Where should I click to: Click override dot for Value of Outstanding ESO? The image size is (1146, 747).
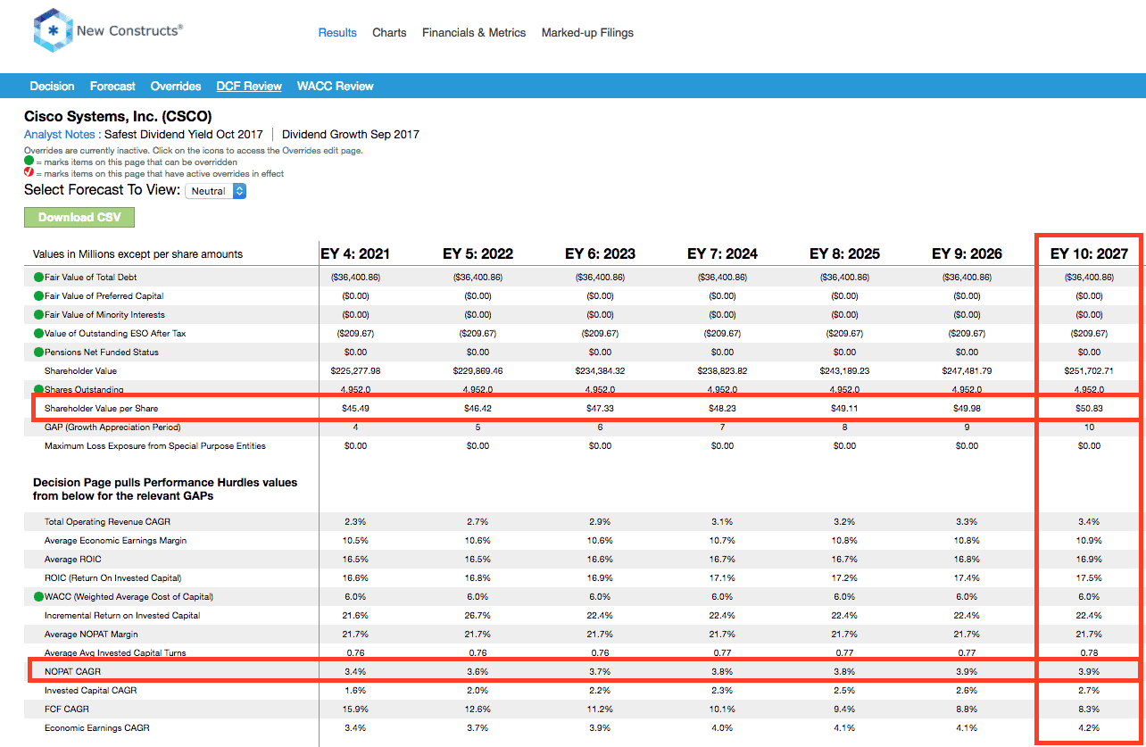tap(38, 333)
